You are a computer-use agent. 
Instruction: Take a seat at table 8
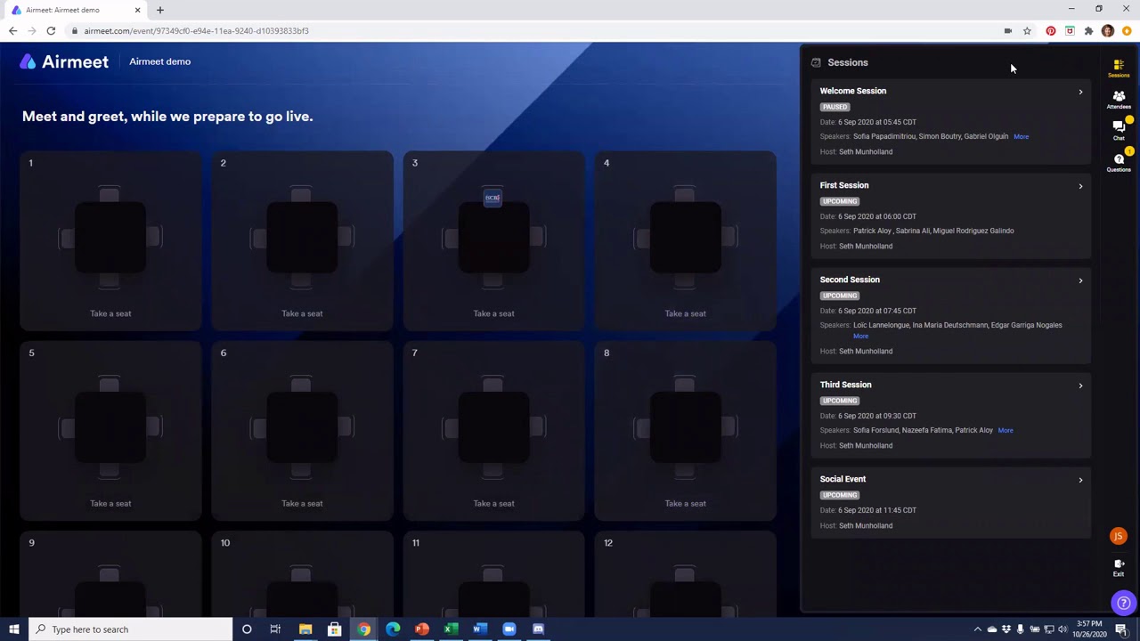click(x=685, y=504)
